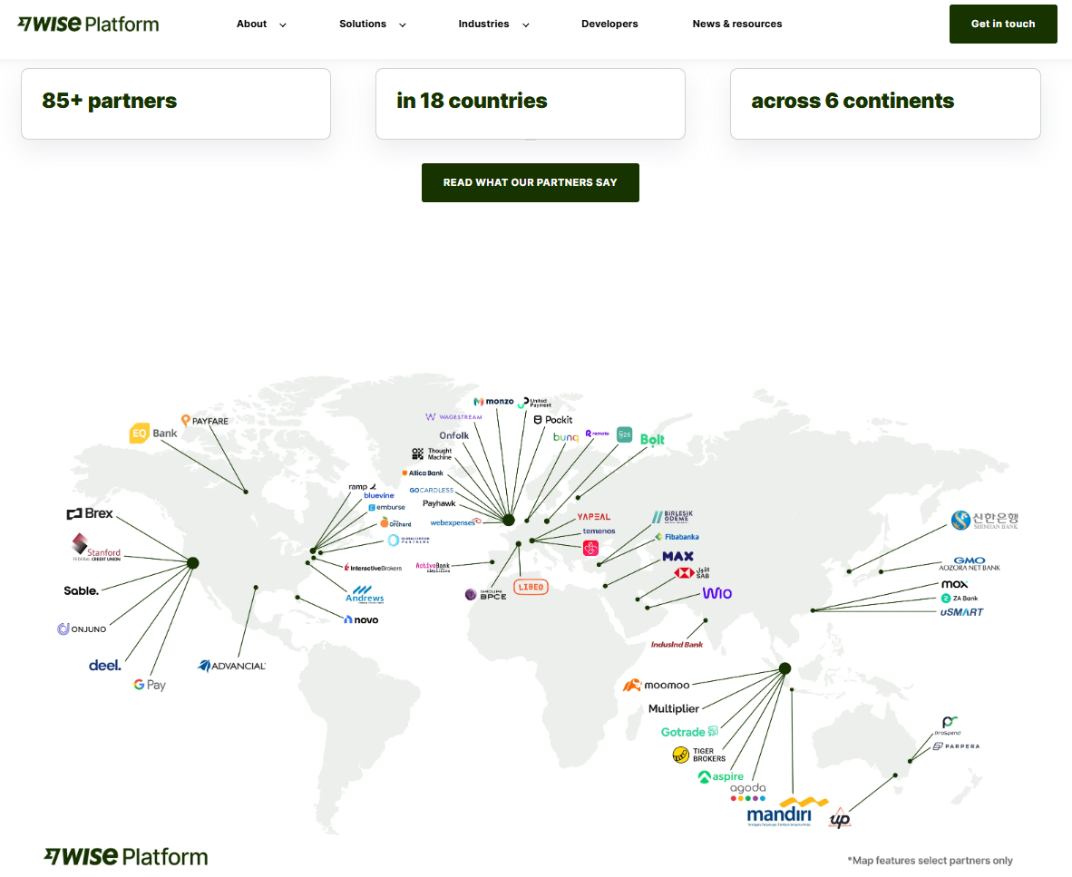Expand the chevron beside Industries

pos(526,25)
